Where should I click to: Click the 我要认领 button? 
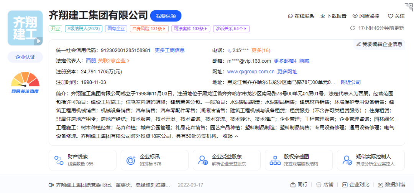point(166,16)
